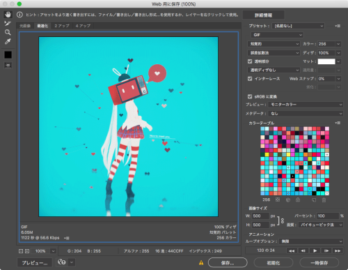Open the dither algorithm dropdown
The width and height of the screenshot is (348, 270).
point(274,53)
